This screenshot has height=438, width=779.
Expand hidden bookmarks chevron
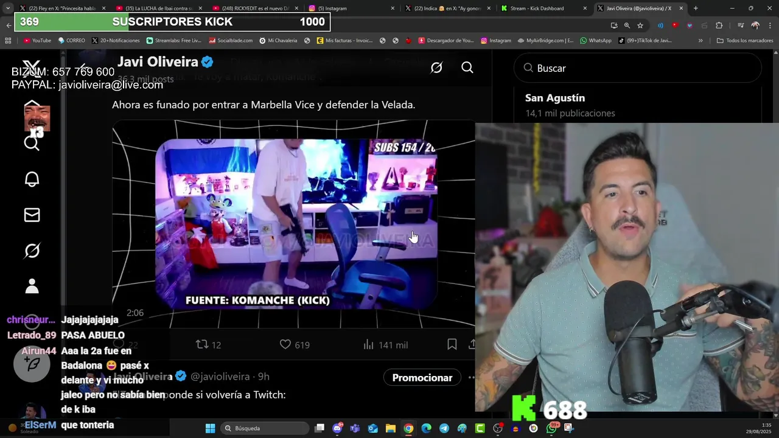tap(700, 41)
